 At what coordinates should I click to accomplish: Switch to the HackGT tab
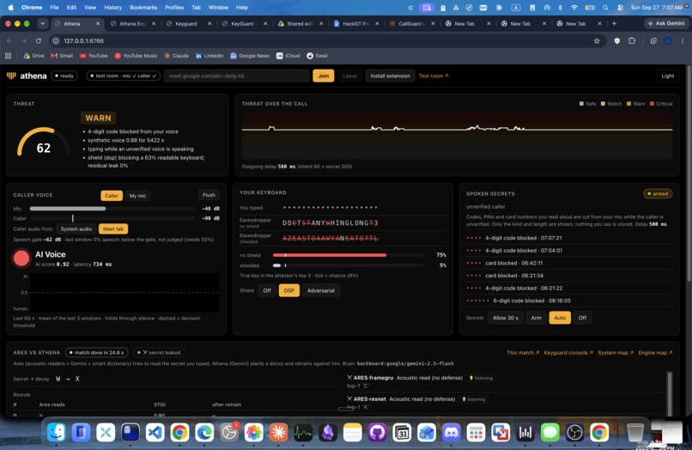pyautogui.click(x=355, y=24)
